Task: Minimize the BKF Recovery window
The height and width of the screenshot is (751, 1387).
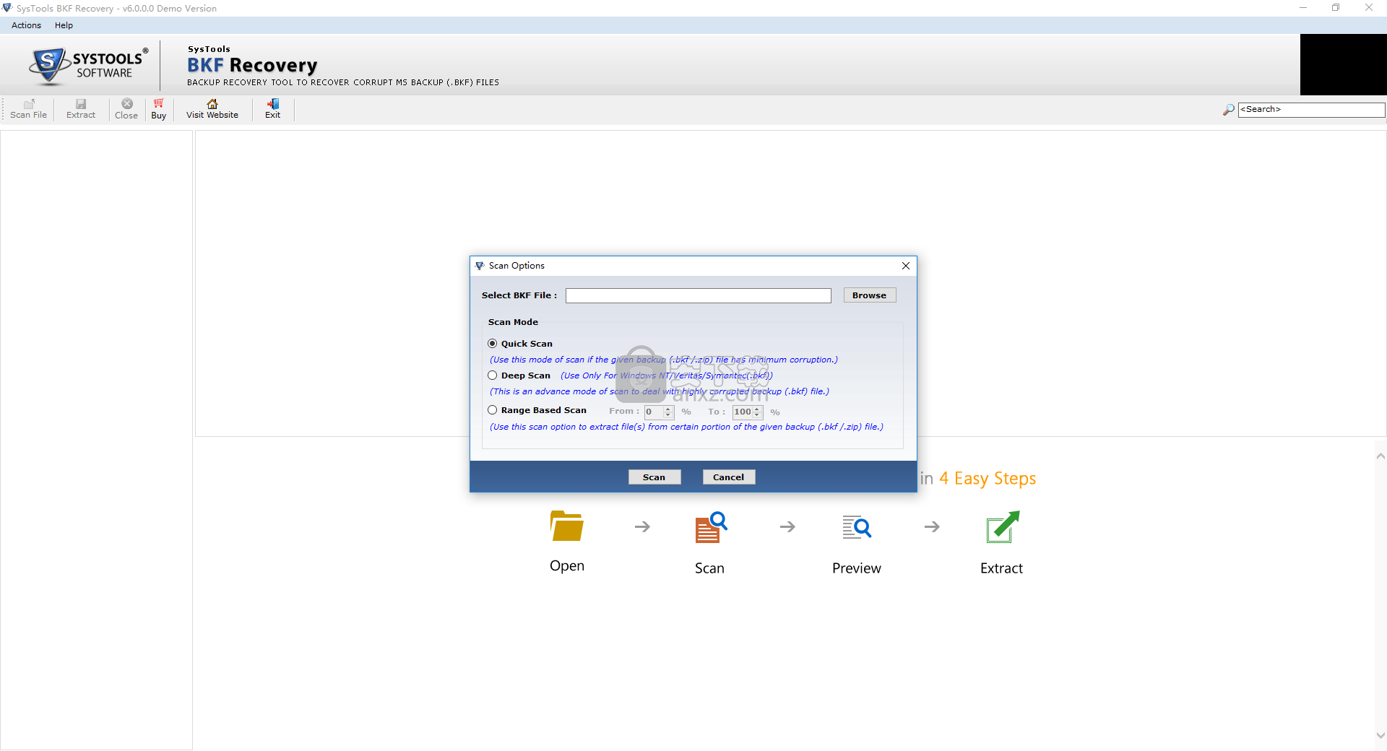Action: click(1303, 8)
